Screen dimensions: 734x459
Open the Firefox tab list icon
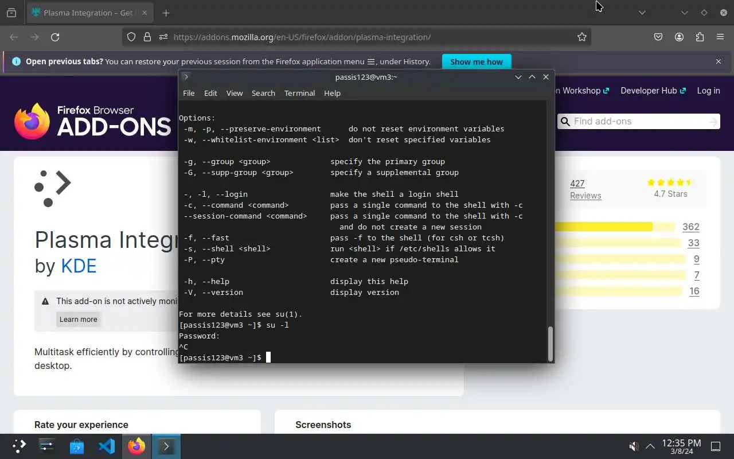click(x=11, y=13)
